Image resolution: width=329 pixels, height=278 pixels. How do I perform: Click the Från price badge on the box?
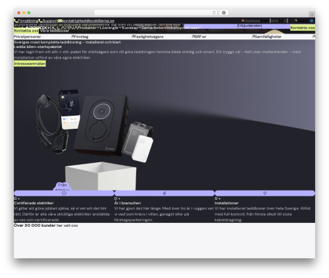[63, 186]
